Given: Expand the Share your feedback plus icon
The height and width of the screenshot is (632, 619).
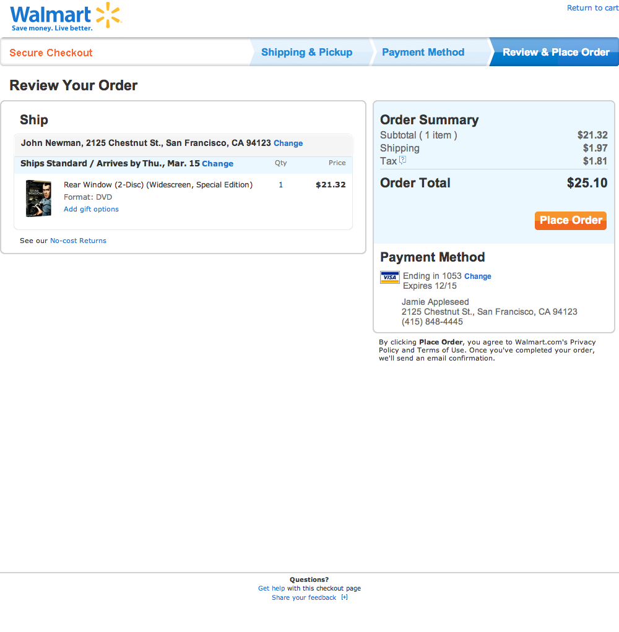Looking at the screenshot, I should point(345,597).
